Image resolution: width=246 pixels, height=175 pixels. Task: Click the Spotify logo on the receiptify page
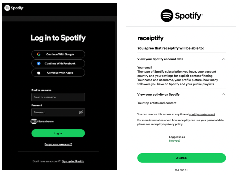click(181, 15)
